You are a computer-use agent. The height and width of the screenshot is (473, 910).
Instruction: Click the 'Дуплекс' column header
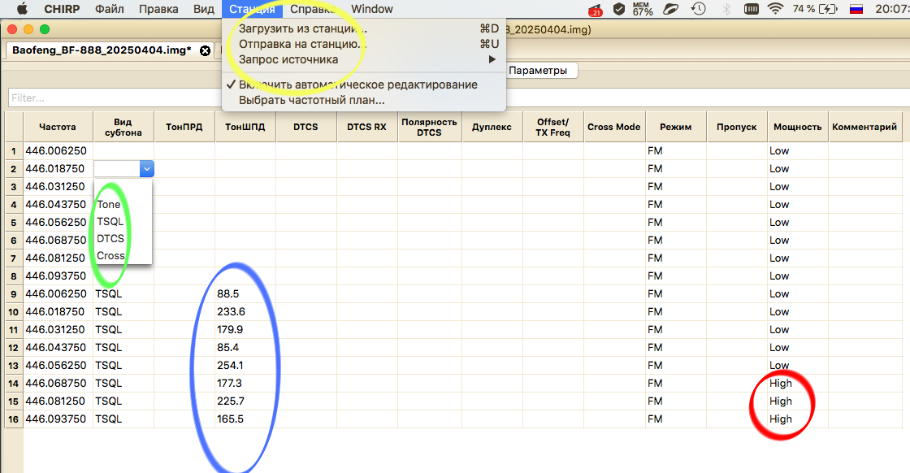pyautogui.click(x=492, y=127)
